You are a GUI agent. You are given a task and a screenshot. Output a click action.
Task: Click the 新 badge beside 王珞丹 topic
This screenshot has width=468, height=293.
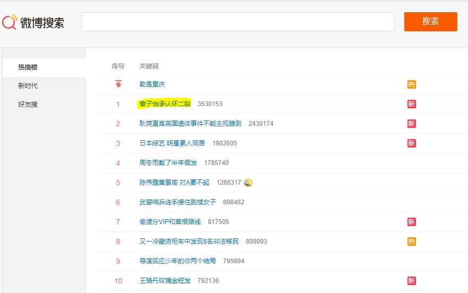coord(411,281)
